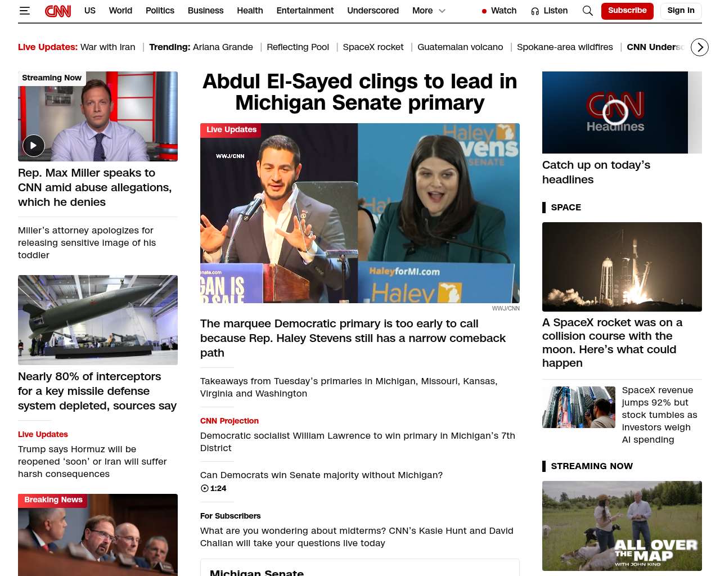
Task: Open the All Over the Map thumbnail
Action: (x=622, y=526)
